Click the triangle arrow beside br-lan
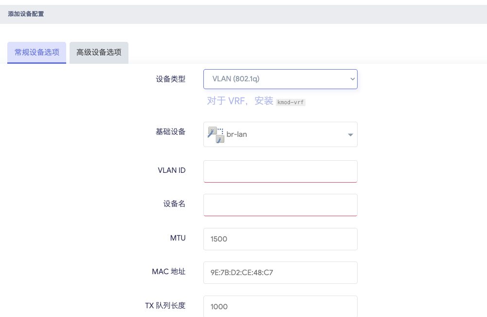 click(x=350, y=135)
